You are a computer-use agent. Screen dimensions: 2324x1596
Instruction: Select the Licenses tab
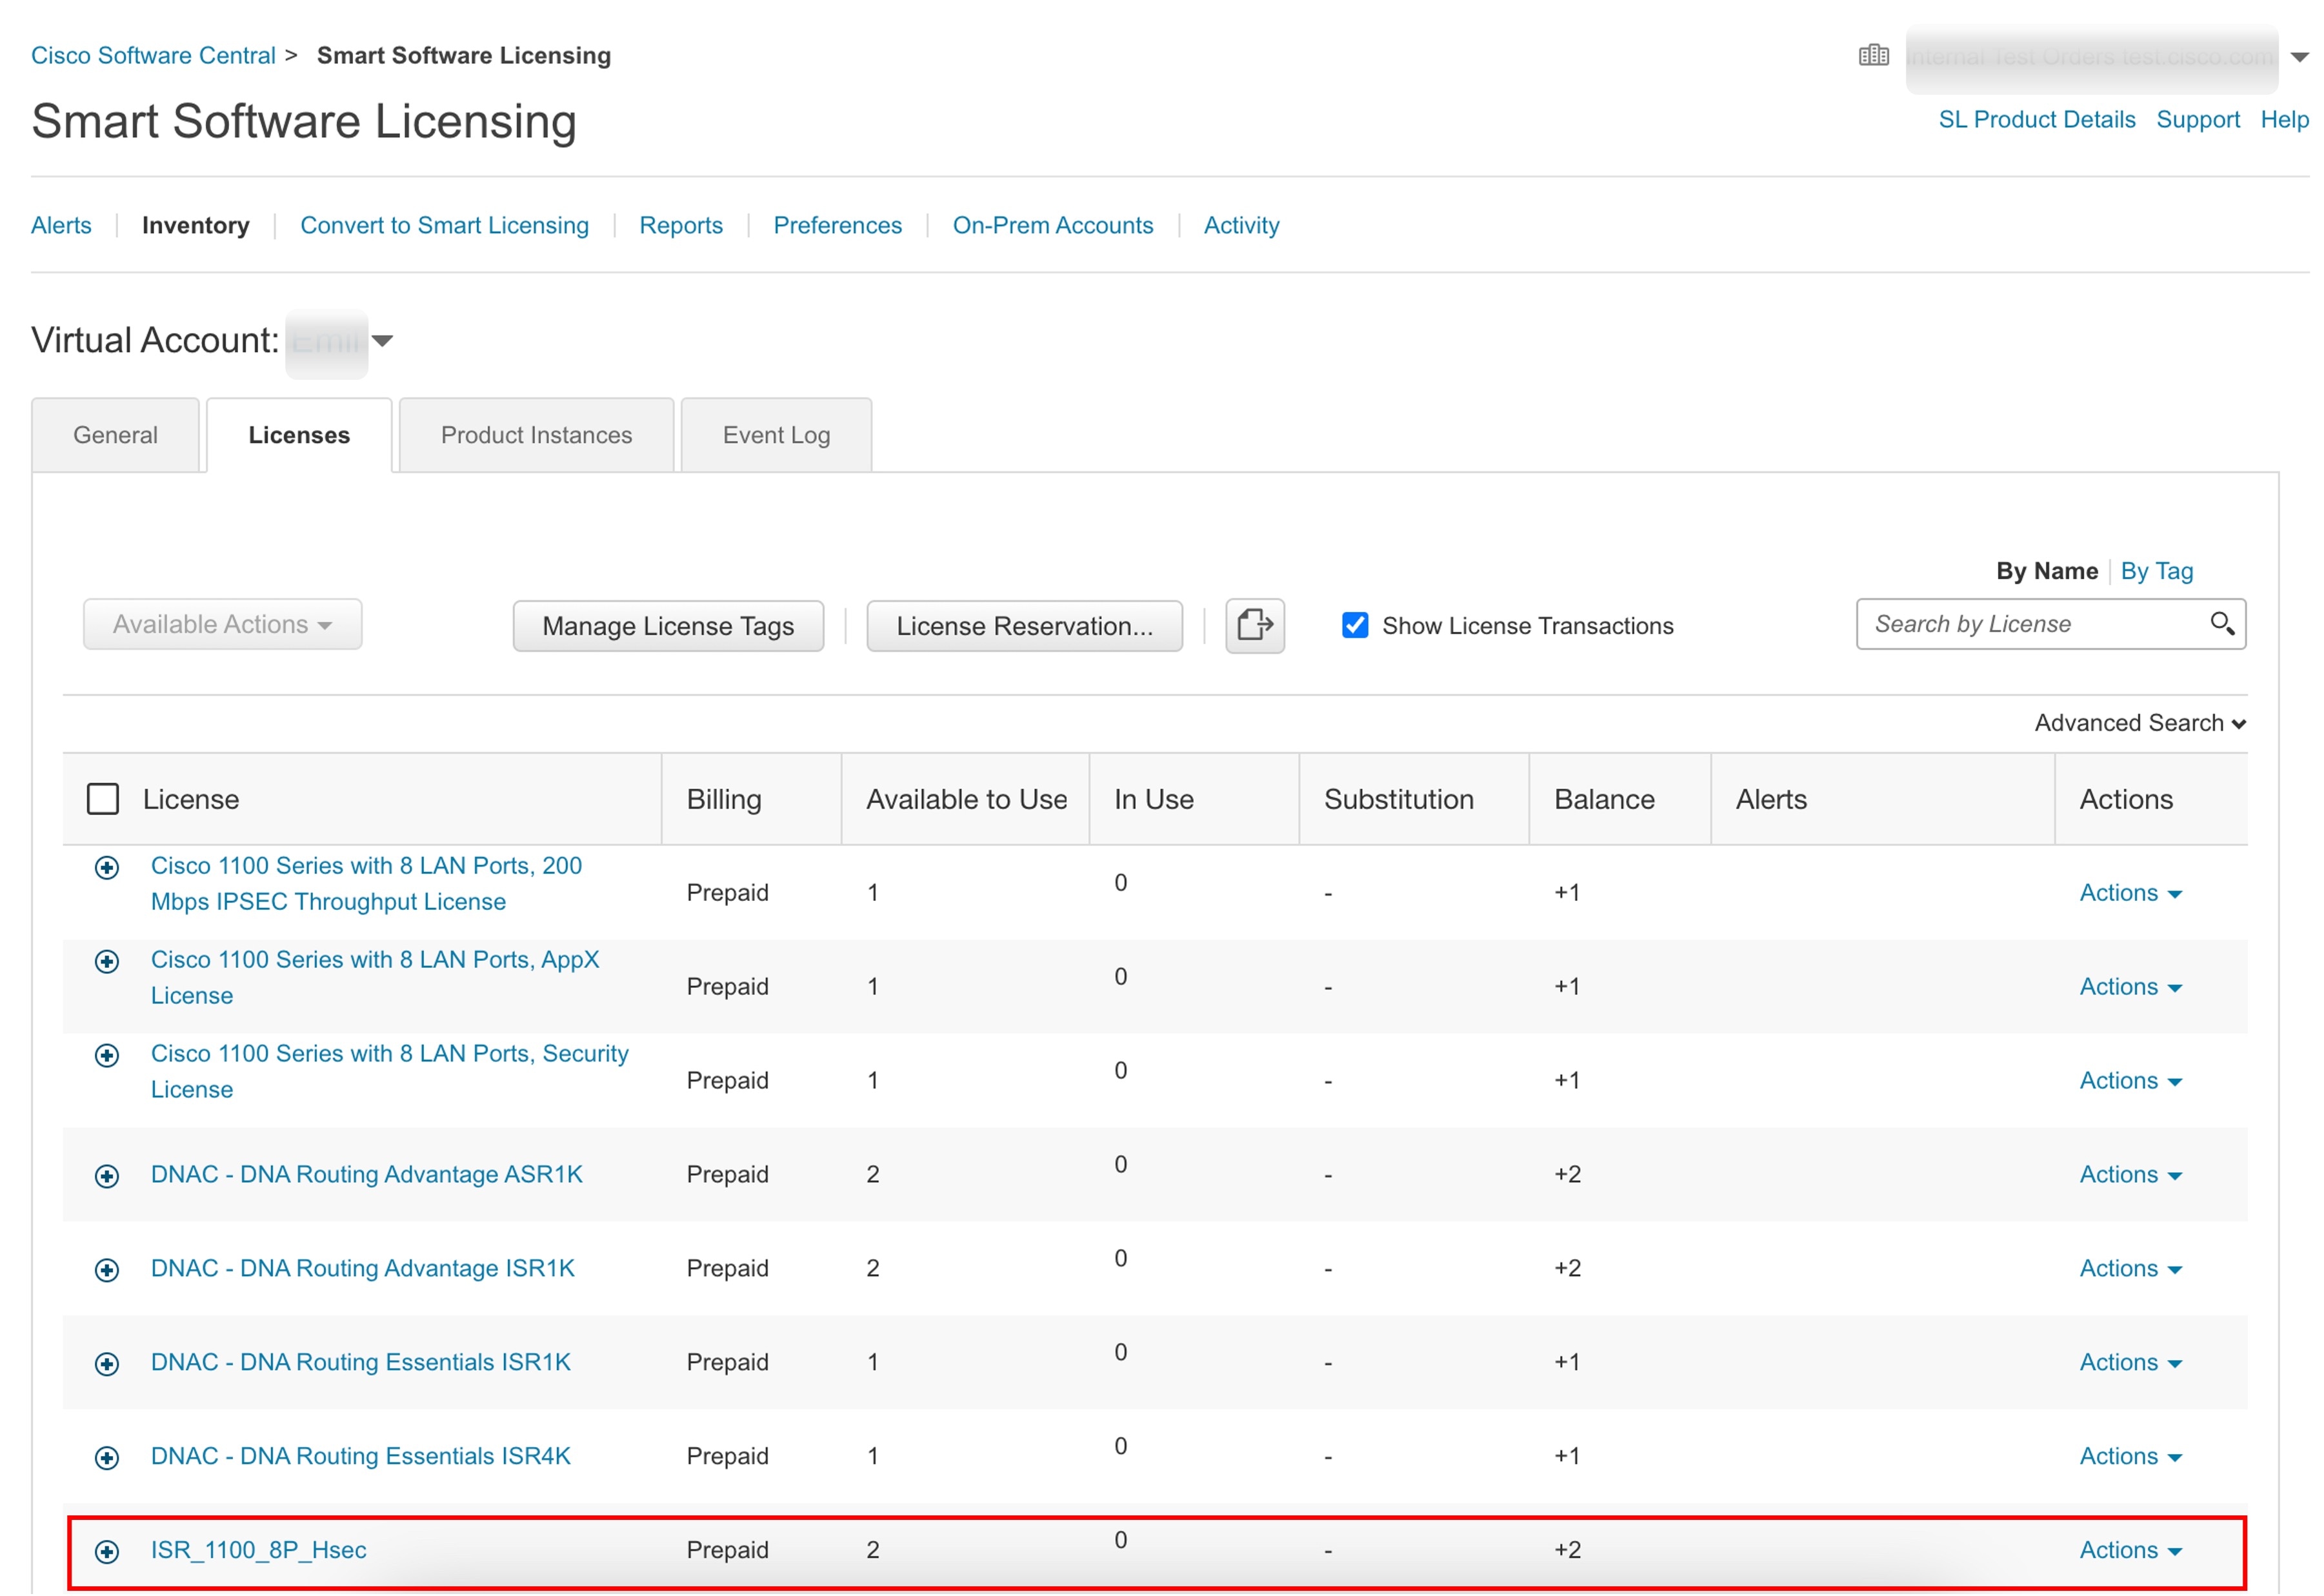click(299, 435)
